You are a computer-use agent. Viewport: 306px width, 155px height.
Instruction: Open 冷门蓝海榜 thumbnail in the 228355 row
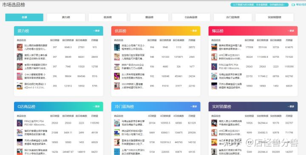pos(117,152)
